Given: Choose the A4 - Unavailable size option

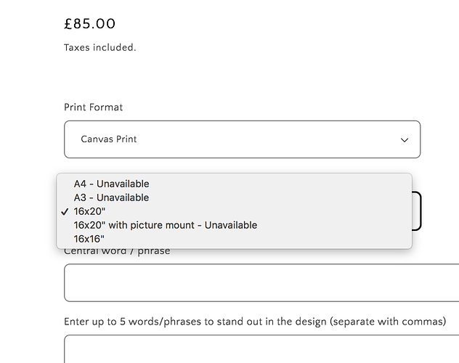Looking at the screenshot, I should click(111, 184).
